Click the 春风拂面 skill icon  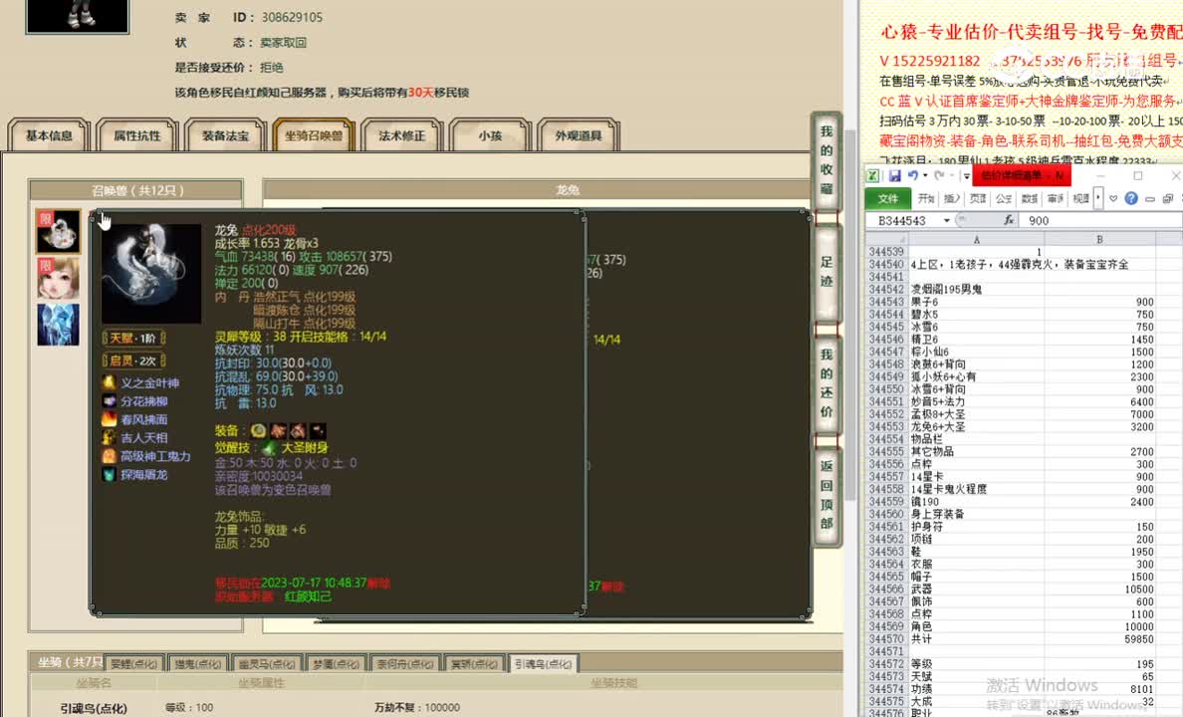[x=110, y=419]
